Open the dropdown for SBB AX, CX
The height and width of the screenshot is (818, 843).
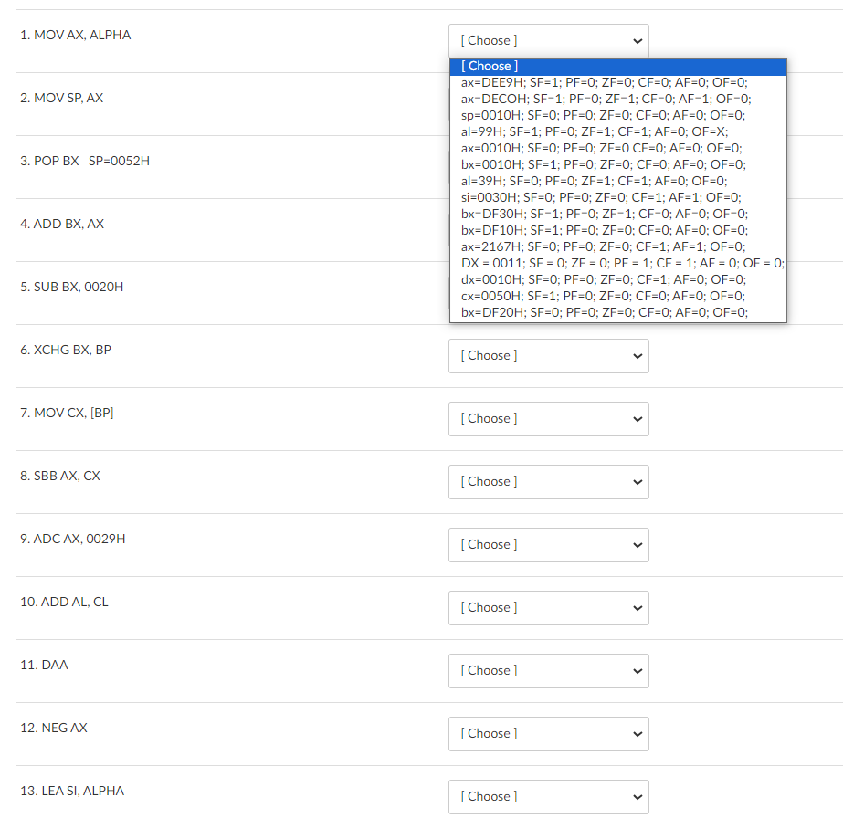tap(548, 482)
